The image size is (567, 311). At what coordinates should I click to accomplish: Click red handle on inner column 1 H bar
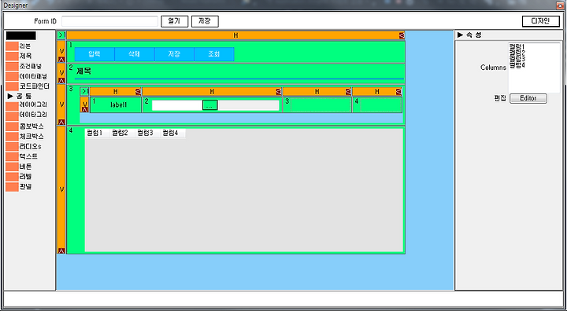click(x=138, y=92)
